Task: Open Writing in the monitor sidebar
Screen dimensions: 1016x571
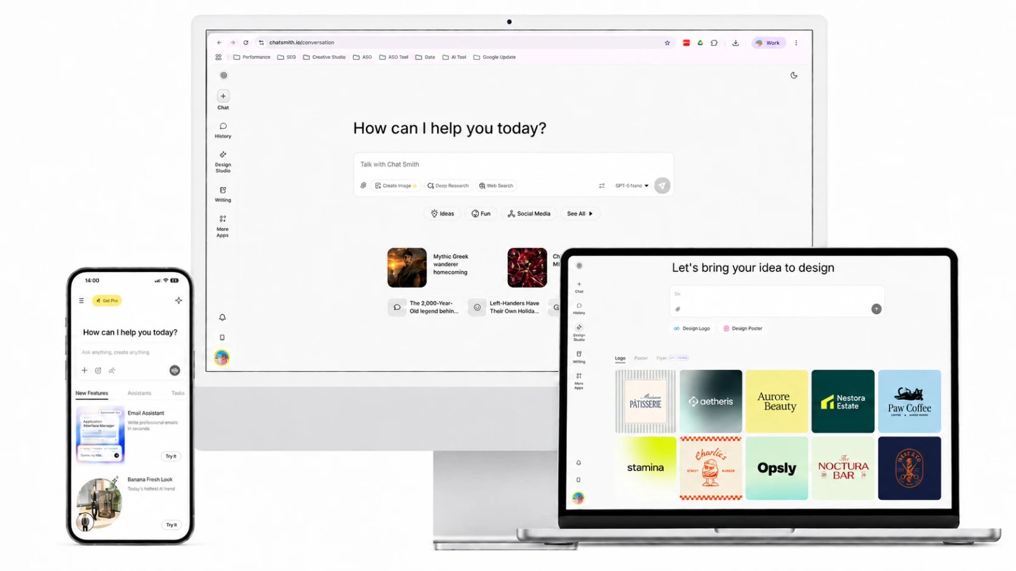Action: pyautogui.click(x=223, y=194)
